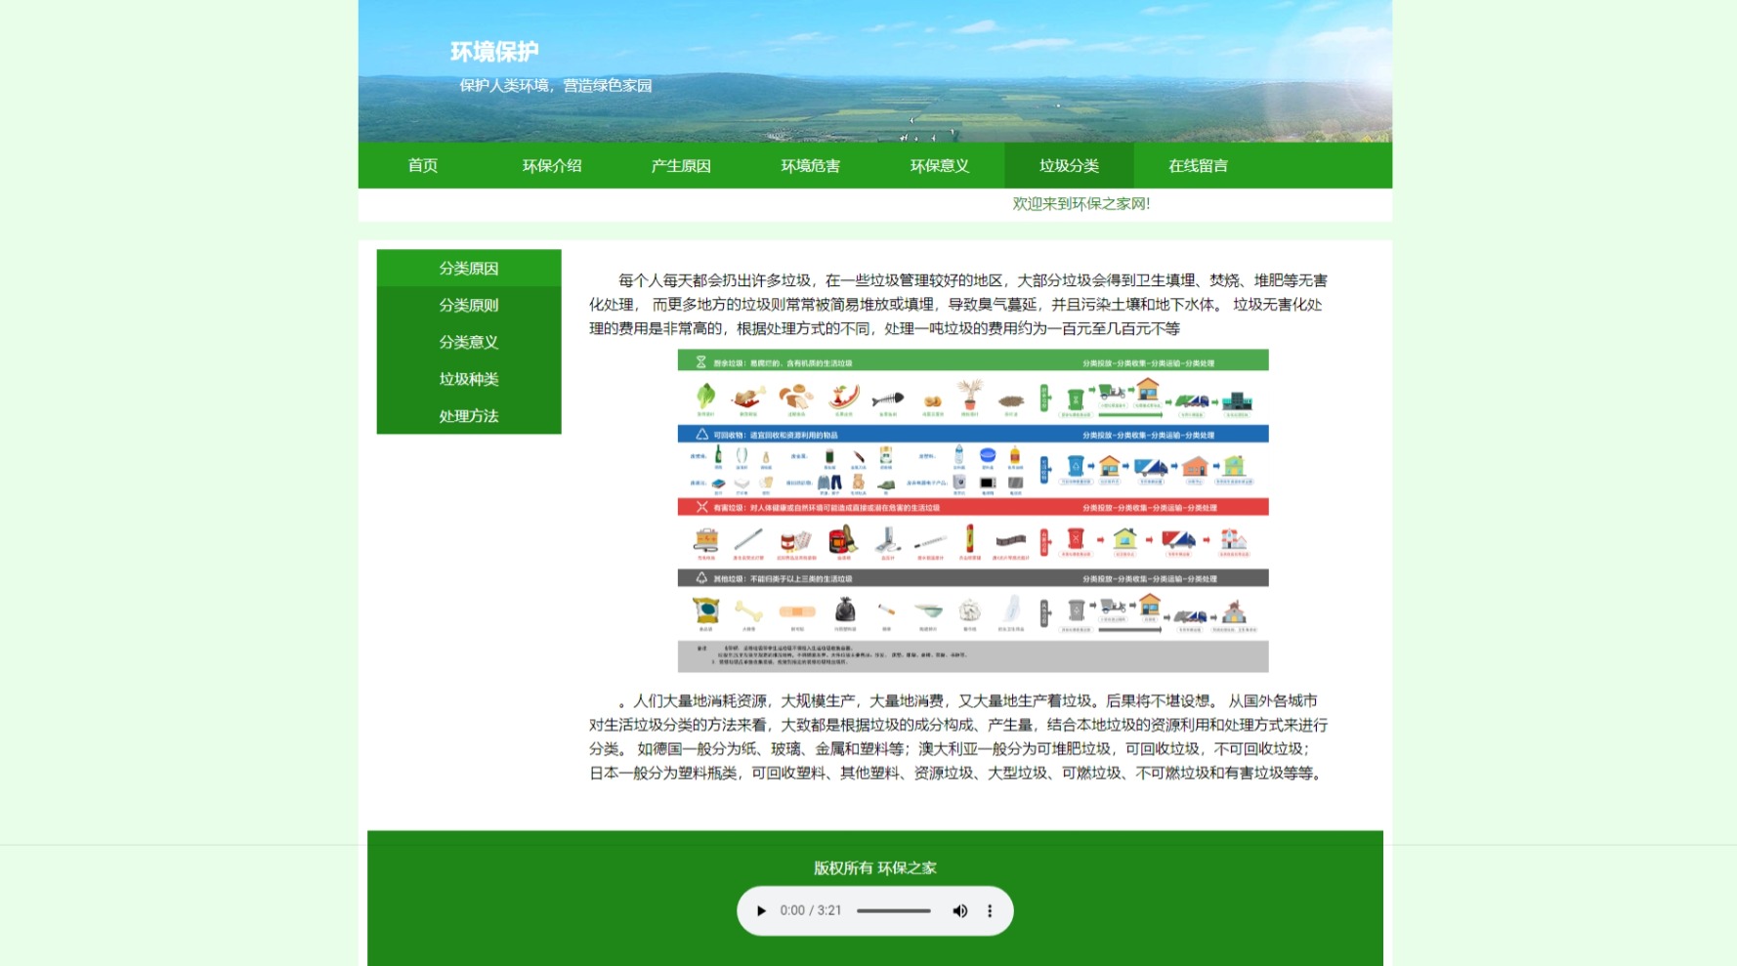
Task: Select 环境危害 navigation item
Action: pos(810,165)
